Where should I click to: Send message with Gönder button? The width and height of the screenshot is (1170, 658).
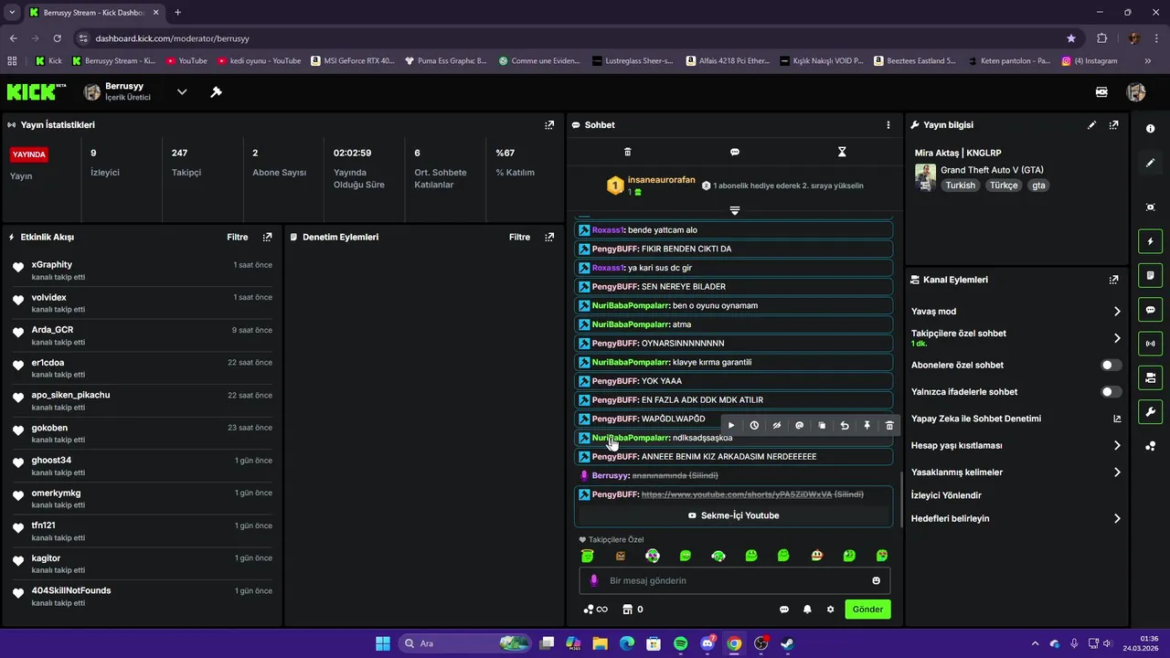click(867, 610)
